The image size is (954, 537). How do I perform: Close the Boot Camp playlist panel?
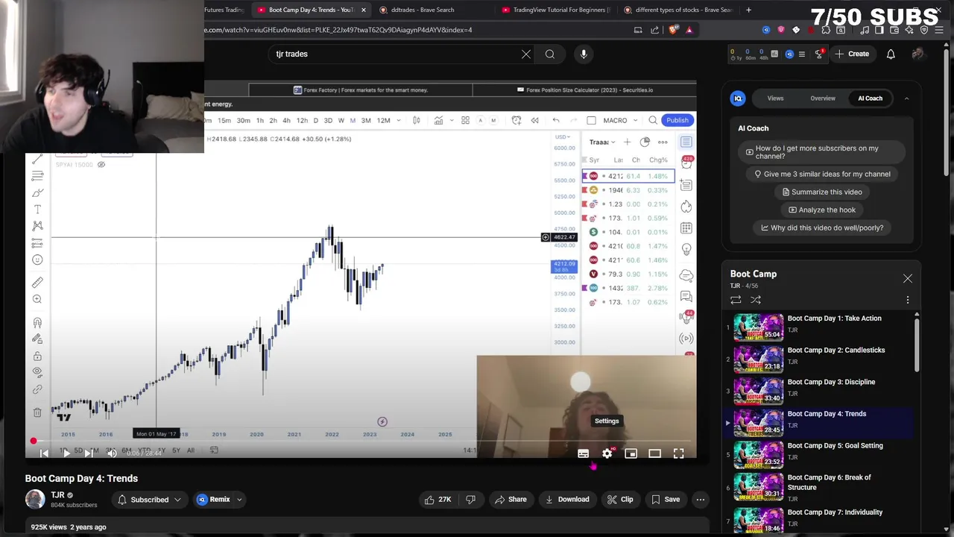pyautogui.click(x=907, y=278)
